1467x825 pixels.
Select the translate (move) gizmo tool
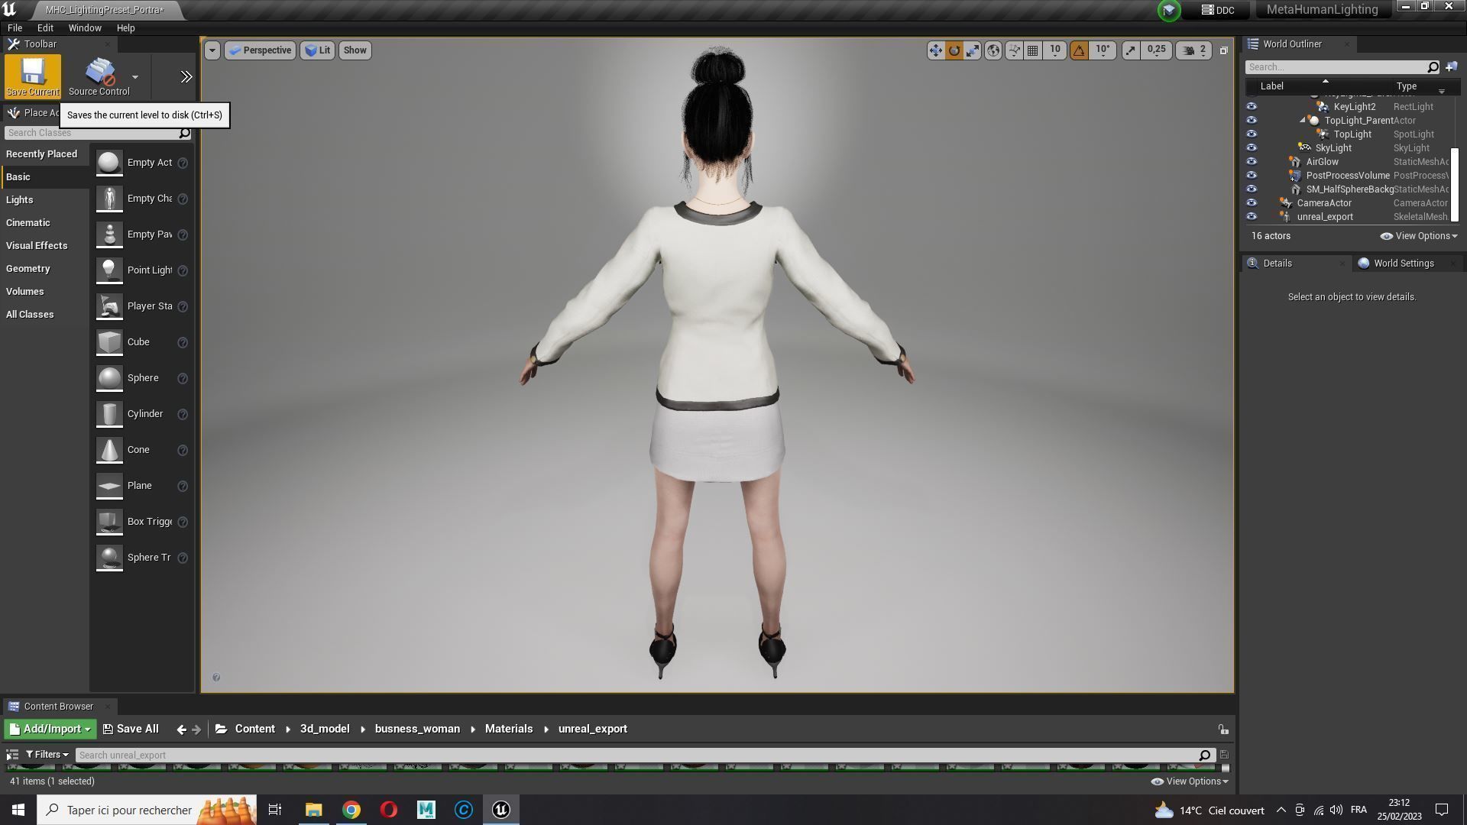tap(935, 50)
